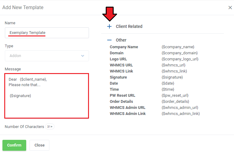
Task: Expand the Client Related section plus icon
Action: (x=109, y=26)
